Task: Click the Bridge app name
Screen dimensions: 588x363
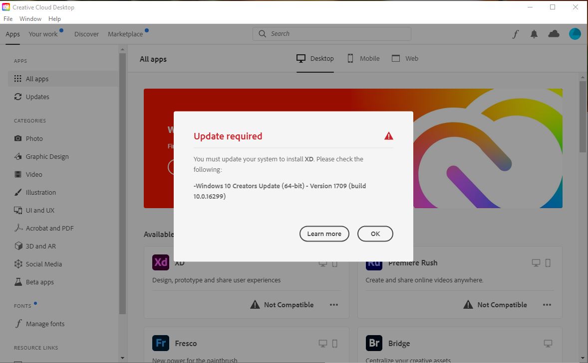Action: coord(399,344)
